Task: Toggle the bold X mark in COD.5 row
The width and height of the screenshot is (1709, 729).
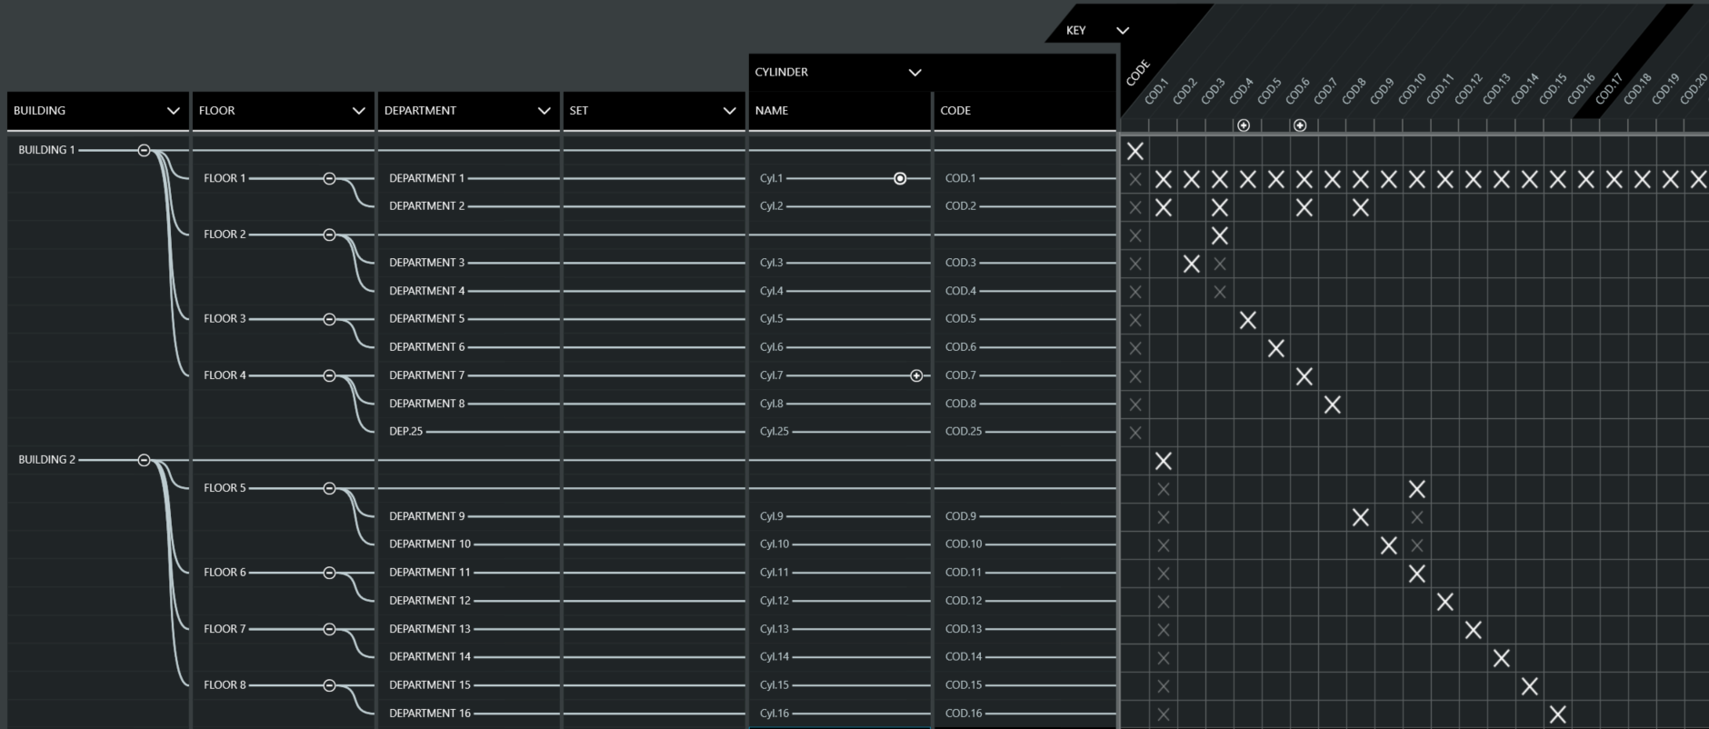Action: click(1248, 320)
